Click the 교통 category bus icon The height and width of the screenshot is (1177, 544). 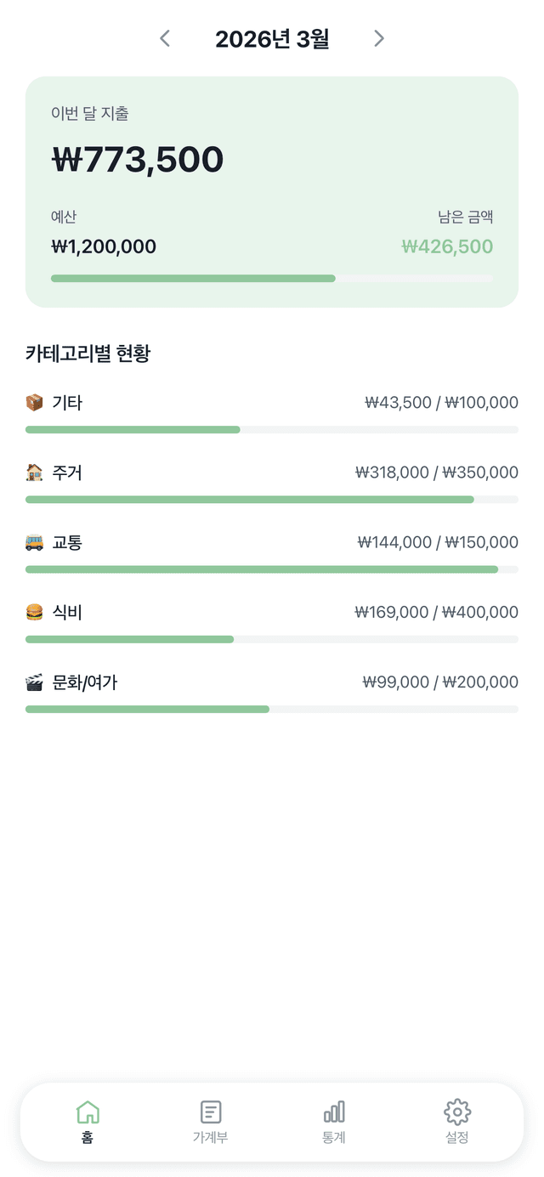point(33,542)
